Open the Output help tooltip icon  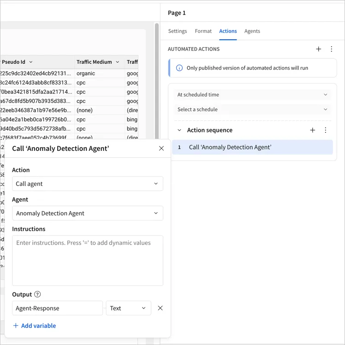click(37, 294)
